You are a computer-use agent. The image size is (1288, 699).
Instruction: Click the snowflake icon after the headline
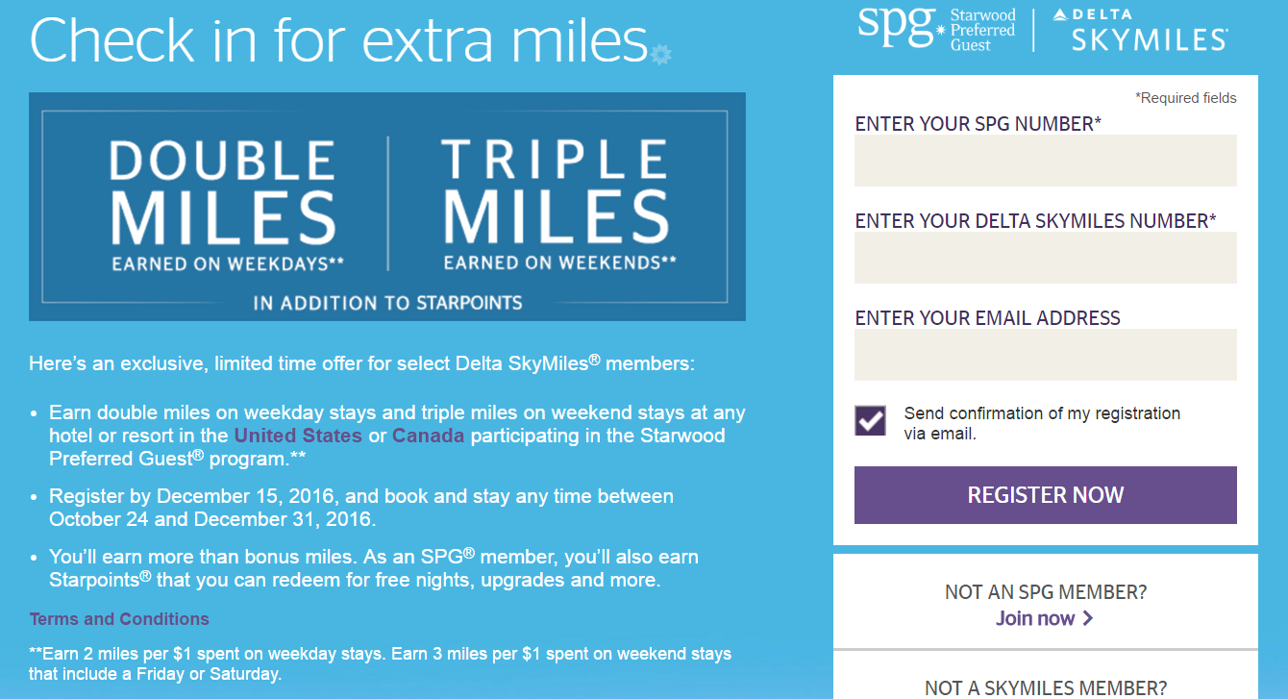(660, 55)
